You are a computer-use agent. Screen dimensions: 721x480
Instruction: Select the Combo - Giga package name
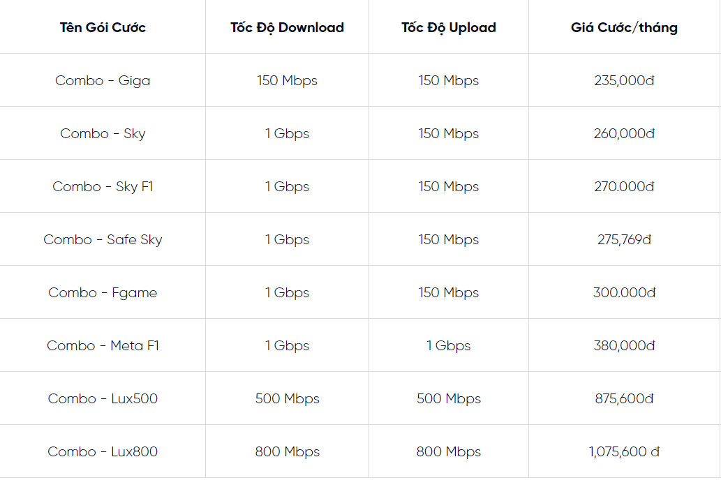103,81
